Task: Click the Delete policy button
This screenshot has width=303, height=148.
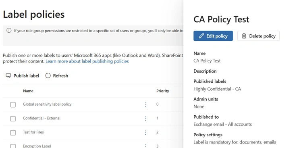Action: [258, 36]
